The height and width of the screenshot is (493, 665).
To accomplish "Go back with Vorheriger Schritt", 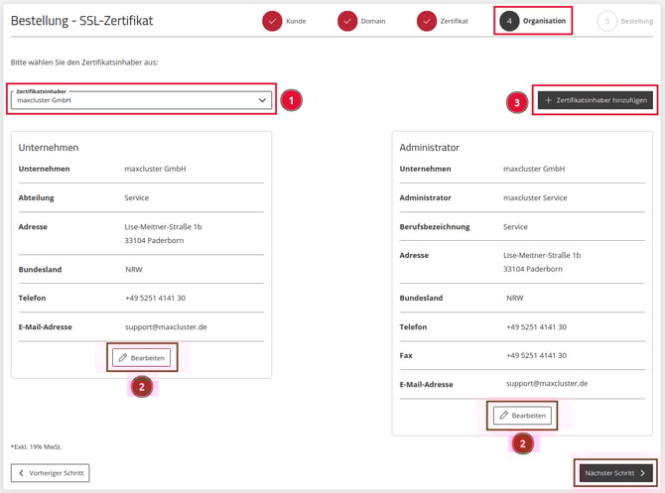I will [x=50, y=473].
